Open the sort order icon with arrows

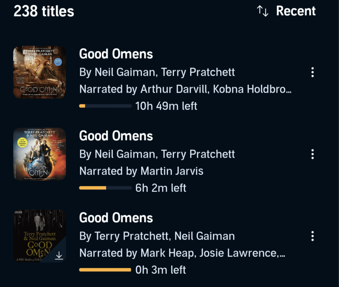[263, 11]
